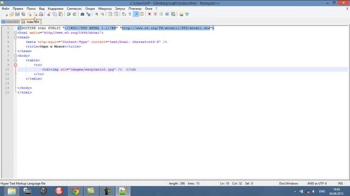Screen dimensions: 350x196
Task: Open World of Tanks taskbar icon
Action: tap(43, 191)
